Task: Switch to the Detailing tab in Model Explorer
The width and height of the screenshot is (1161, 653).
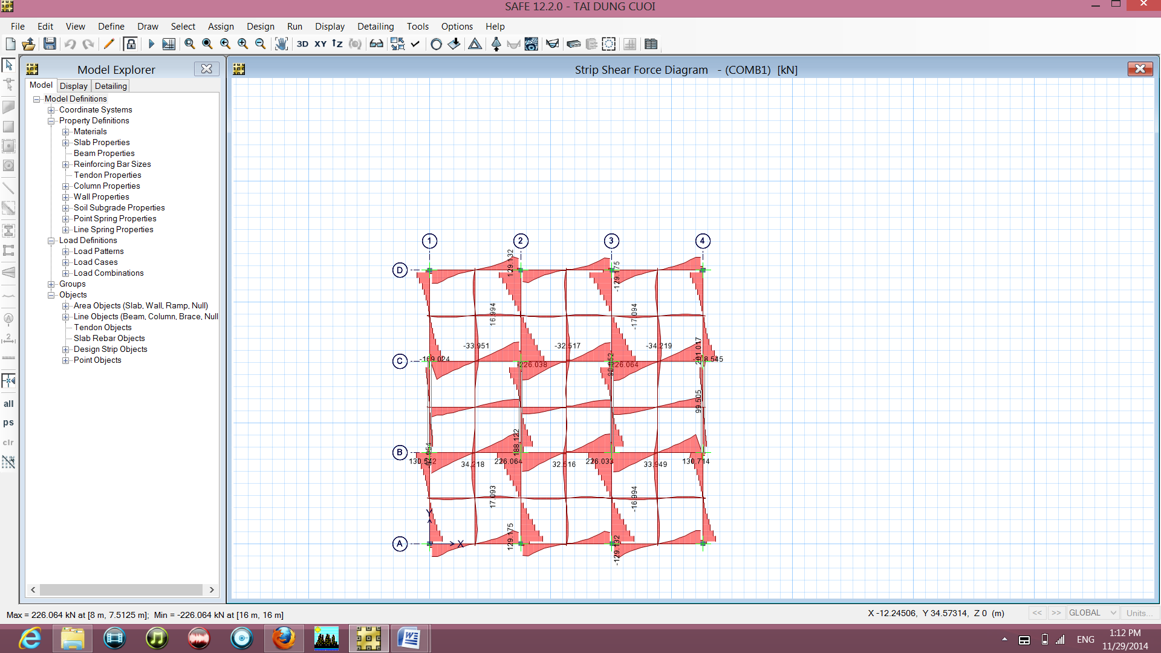Action: [x=111, y=86]
